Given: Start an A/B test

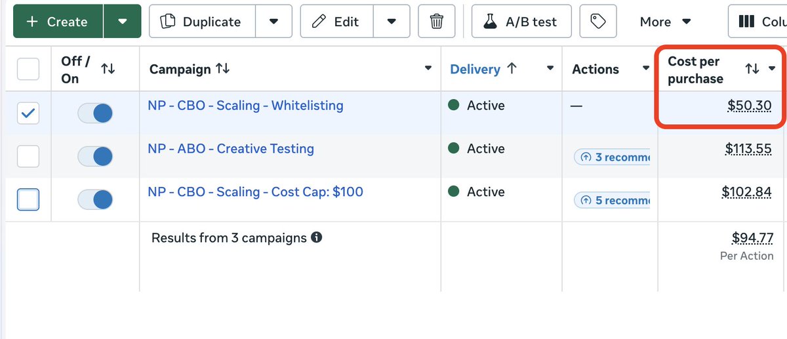Looking at the screenshot, I should click(521, 22).
